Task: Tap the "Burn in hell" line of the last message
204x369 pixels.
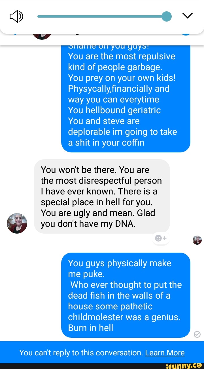Action: [x=91, y=328]
